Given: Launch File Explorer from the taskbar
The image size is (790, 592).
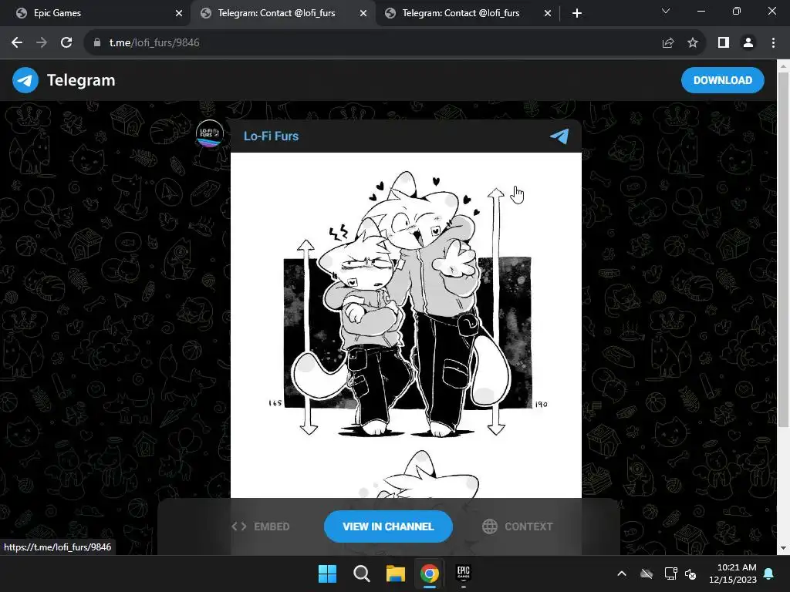Looking at the screenshot, I should (x=396, y=573).
